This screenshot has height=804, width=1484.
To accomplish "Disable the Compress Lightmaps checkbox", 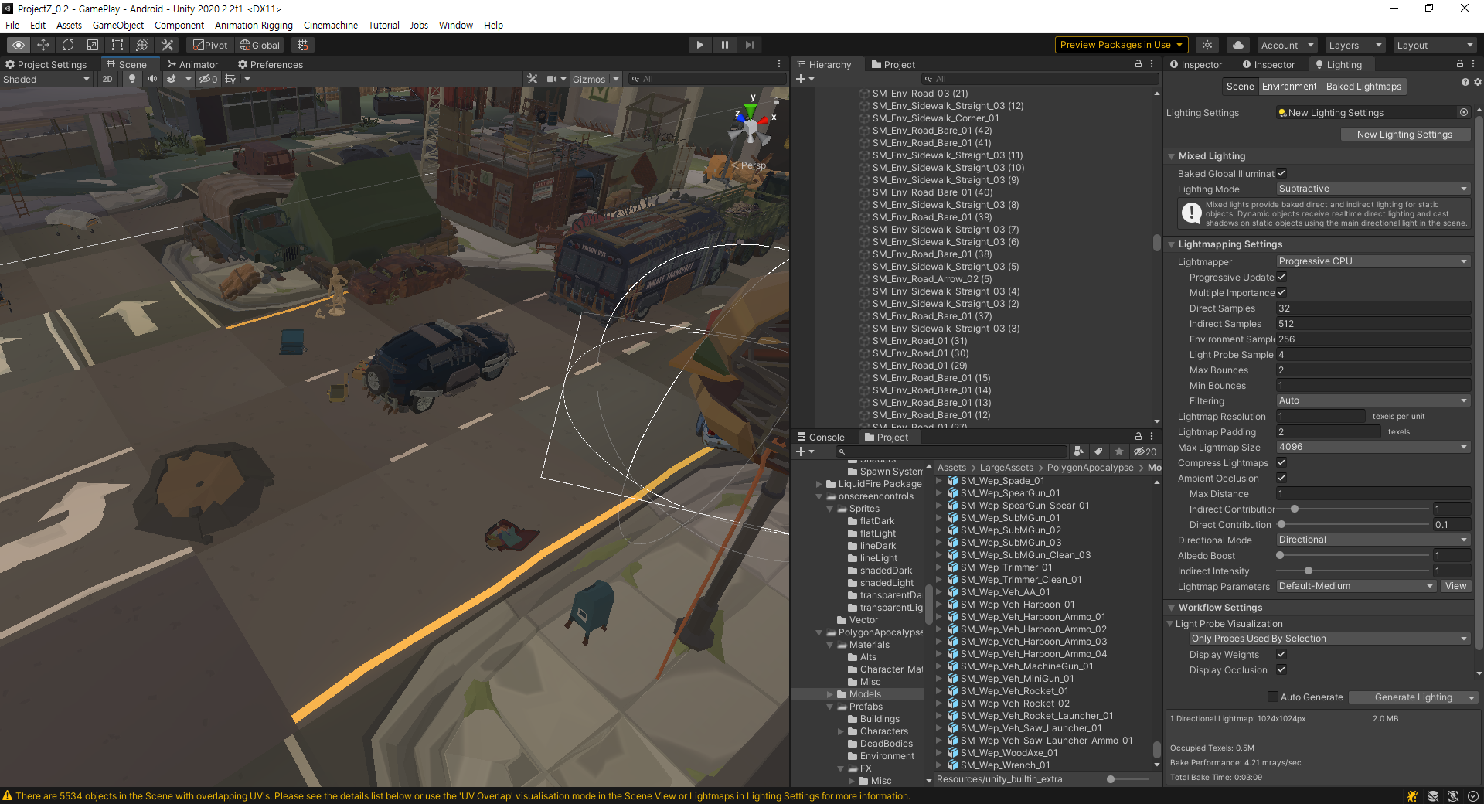I will pyautogui.click(x=1281, y=462).
